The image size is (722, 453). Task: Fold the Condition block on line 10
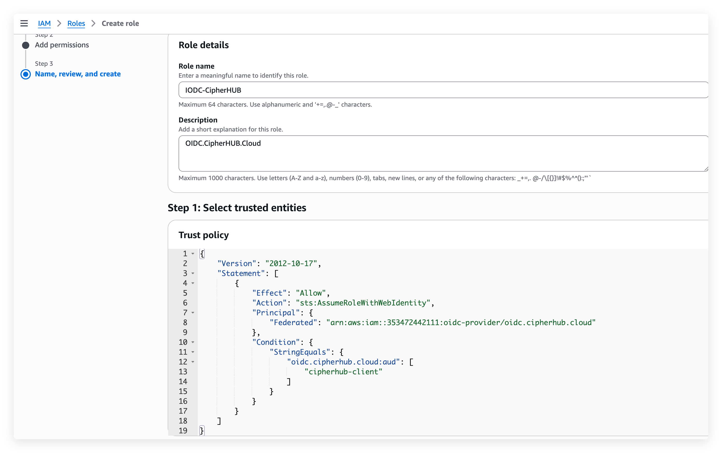pyautogui.click(x=193, y=342)
